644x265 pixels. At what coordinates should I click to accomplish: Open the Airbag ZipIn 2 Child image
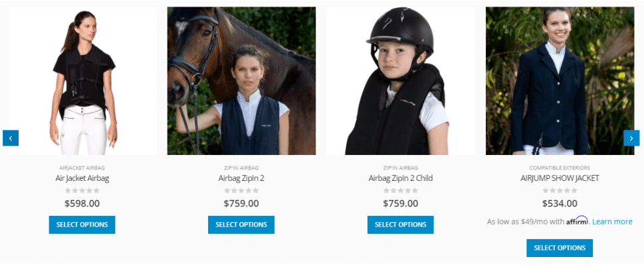401,81
